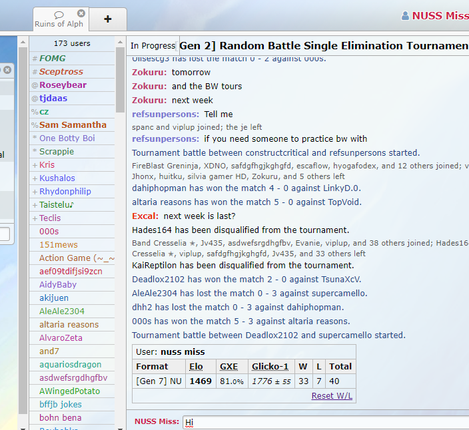The height and width of the screenshot is (430, 469).
Task: Focus the chat message input field
Action: 325,422
